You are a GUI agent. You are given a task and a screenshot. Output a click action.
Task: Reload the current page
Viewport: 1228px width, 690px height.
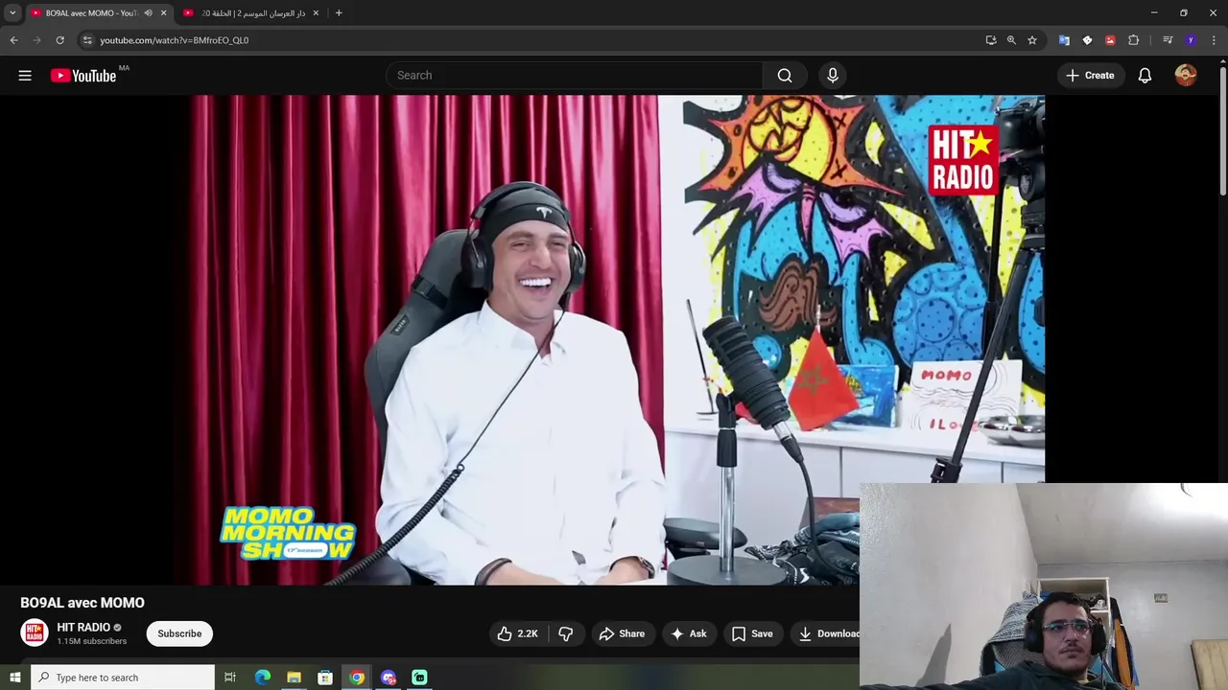59,40
